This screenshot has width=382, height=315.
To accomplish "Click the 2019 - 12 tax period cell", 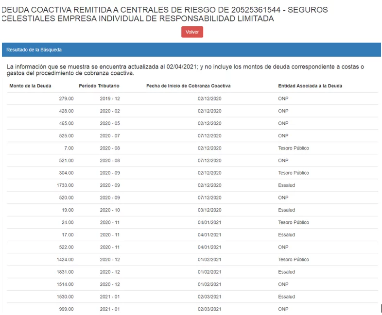I will (x=109, y=99).
